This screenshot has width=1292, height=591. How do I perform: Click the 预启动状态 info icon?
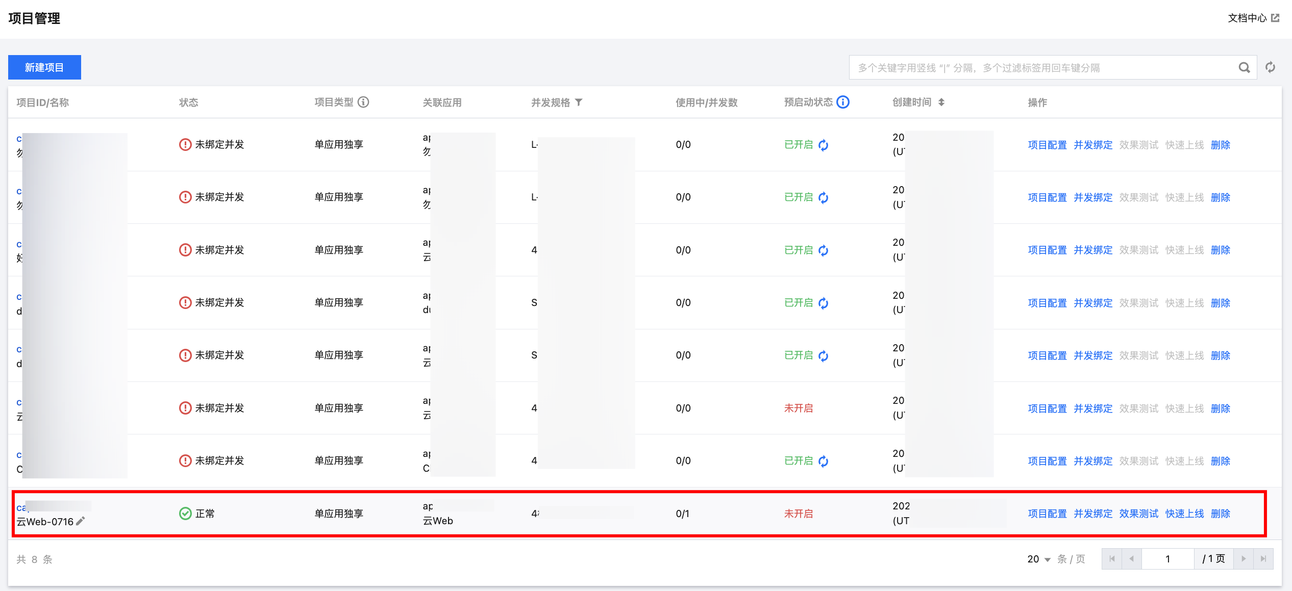click(843, 102)
